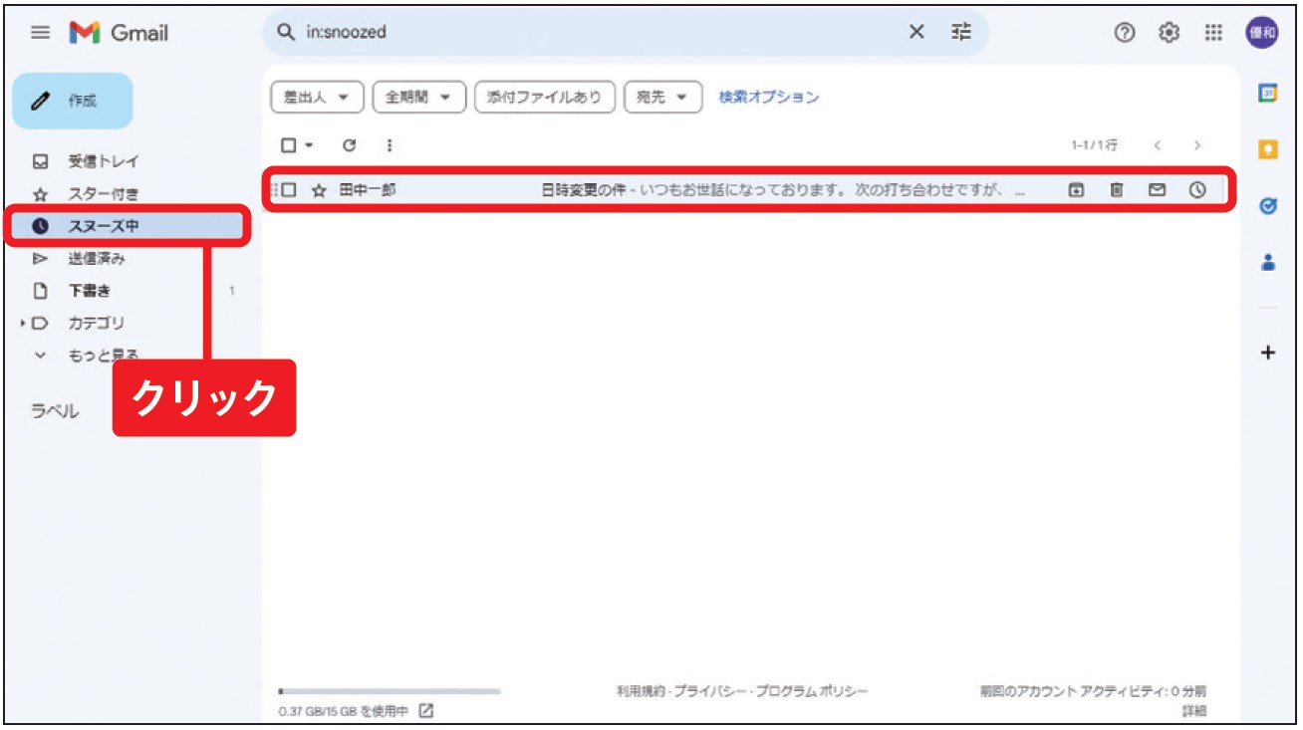Go to newer page arrow
1303x730 pixels.
1158,145
